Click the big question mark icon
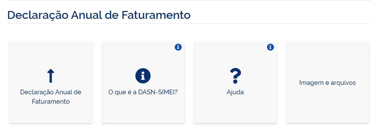 235,76
